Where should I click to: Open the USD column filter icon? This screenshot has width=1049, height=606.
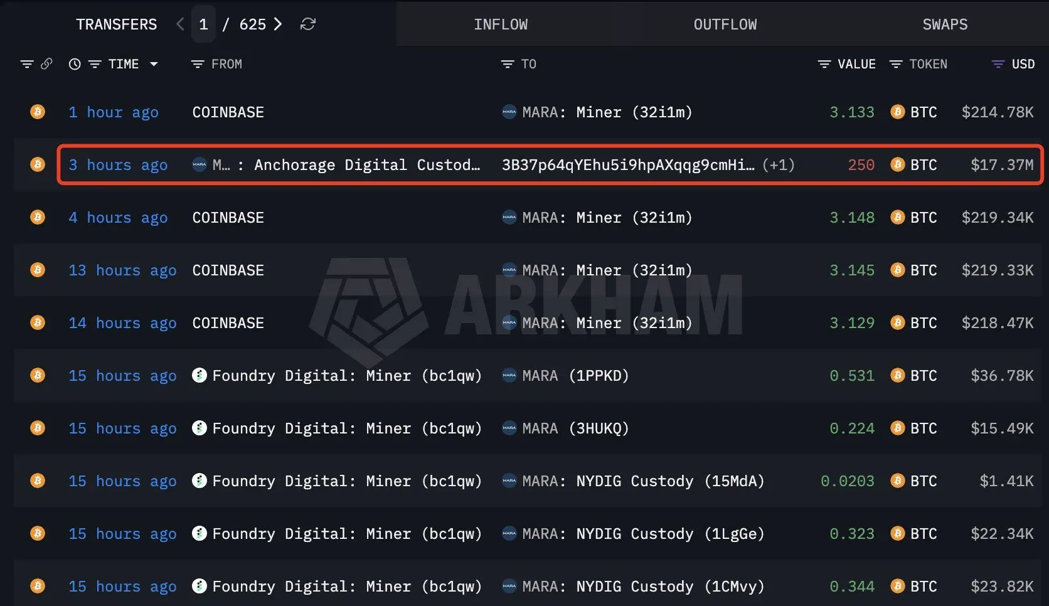tap(998, 64)
